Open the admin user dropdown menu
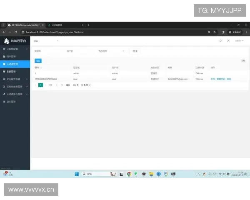Image resolution: width=250 pixels, height=200 pixels. click(240, 41)
